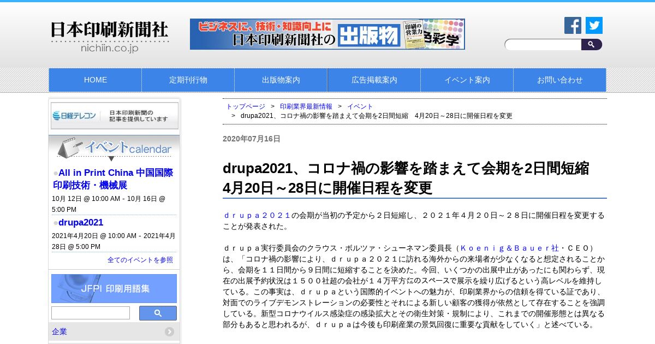Click the sidebar search magnifier button

click(158, 313)
